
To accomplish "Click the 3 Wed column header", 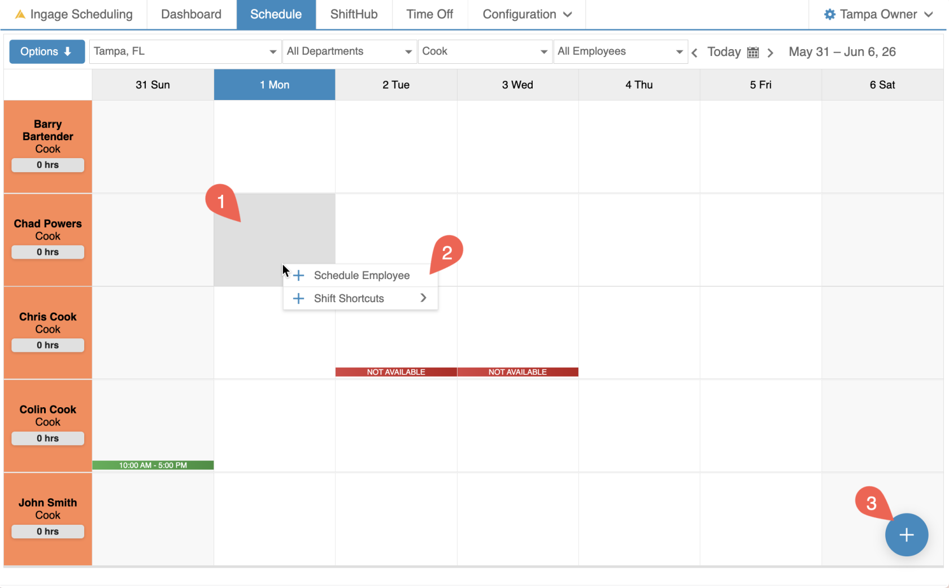I will [x=517, y=85].
